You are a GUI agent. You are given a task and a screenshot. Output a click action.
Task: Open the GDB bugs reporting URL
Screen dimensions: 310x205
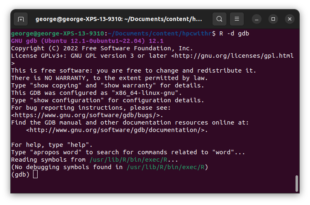pyautogui.click(x=87, y=115)
